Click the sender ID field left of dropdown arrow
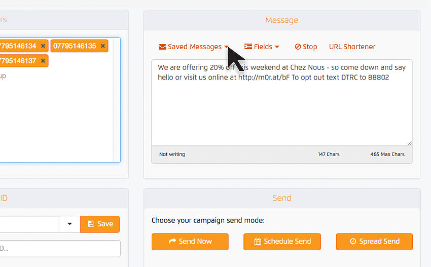The width and height of the screenshot is (431, 267). (x=29, y=224)
